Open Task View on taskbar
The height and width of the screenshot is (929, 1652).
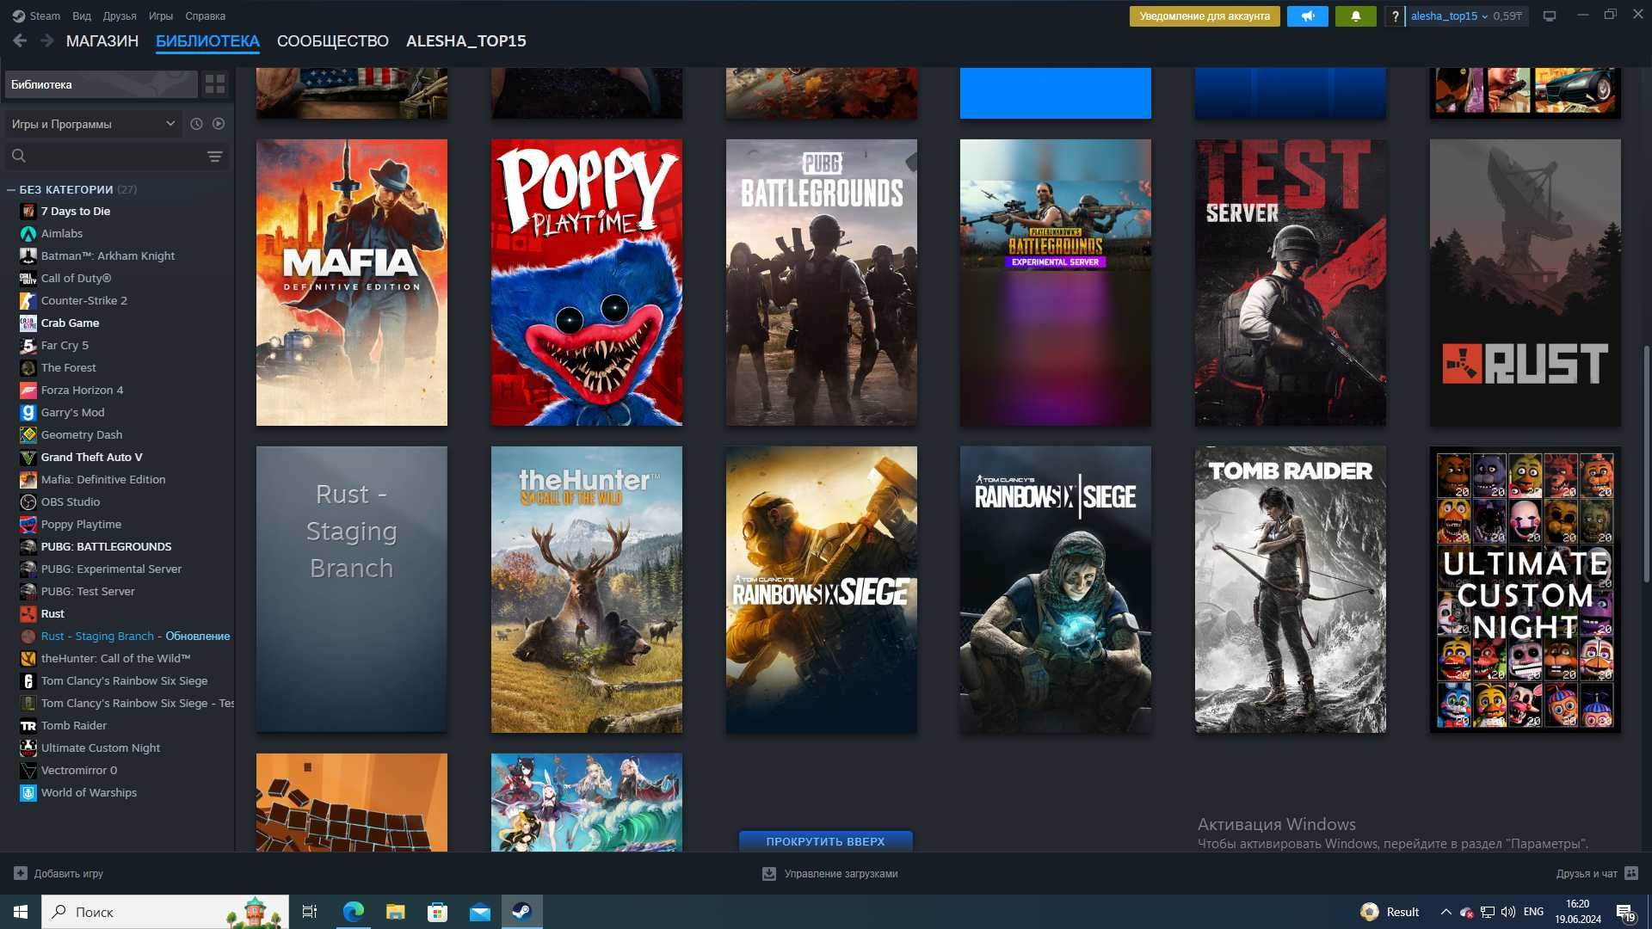(x=310, y=912)
